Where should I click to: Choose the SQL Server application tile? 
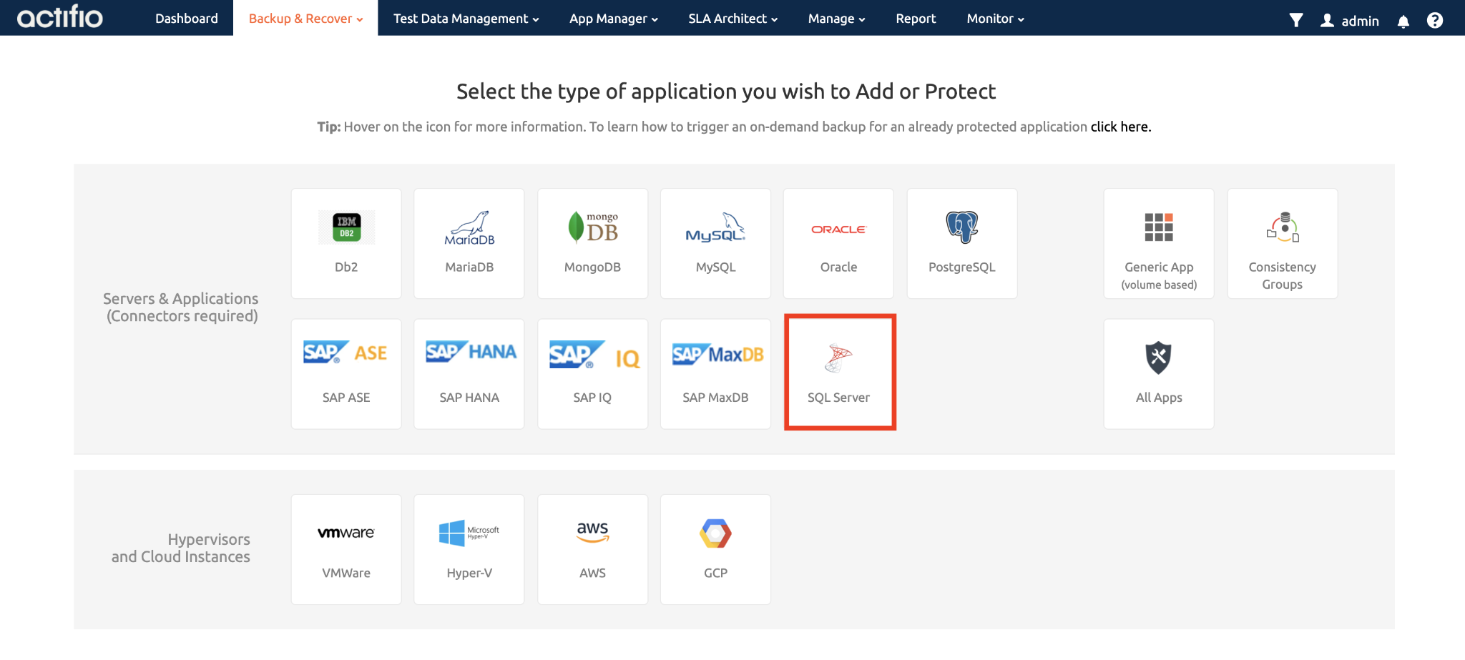pyautogui.click(x=840, y=373)
